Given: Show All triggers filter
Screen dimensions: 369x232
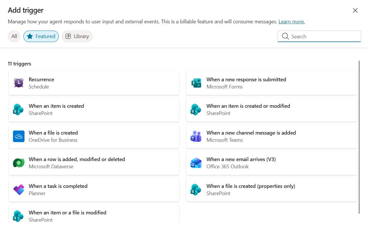Looking at the screenshot, I should point(14,36).
